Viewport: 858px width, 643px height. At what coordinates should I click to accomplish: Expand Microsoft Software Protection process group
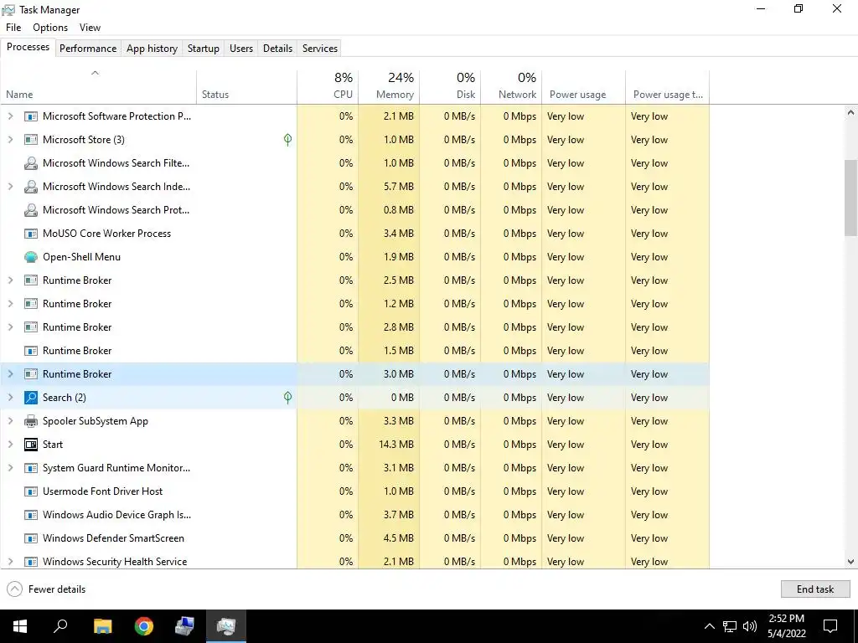point(10,116)
